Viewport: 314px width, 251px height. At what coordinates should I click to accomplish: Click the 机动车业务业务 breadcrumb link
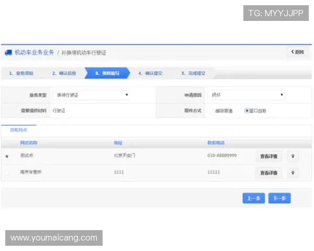[x=35, y=52]
